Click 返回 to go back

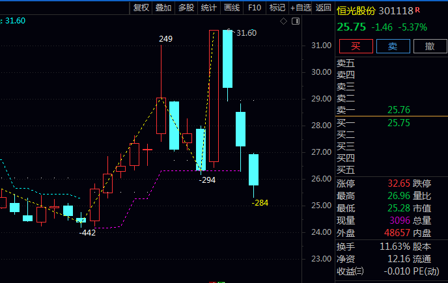point(323,8)
